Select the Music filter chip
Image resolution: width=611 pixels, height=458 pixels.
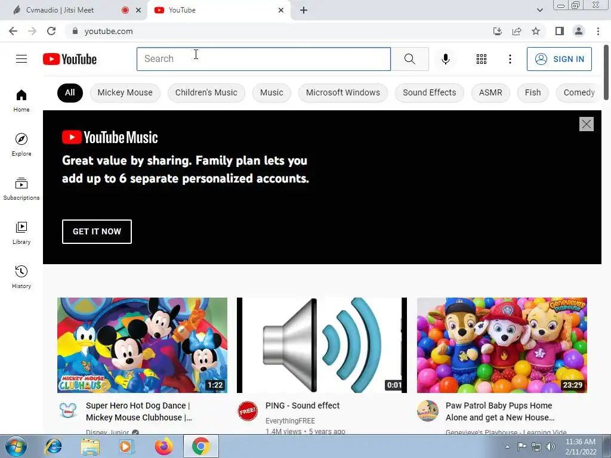271,92
